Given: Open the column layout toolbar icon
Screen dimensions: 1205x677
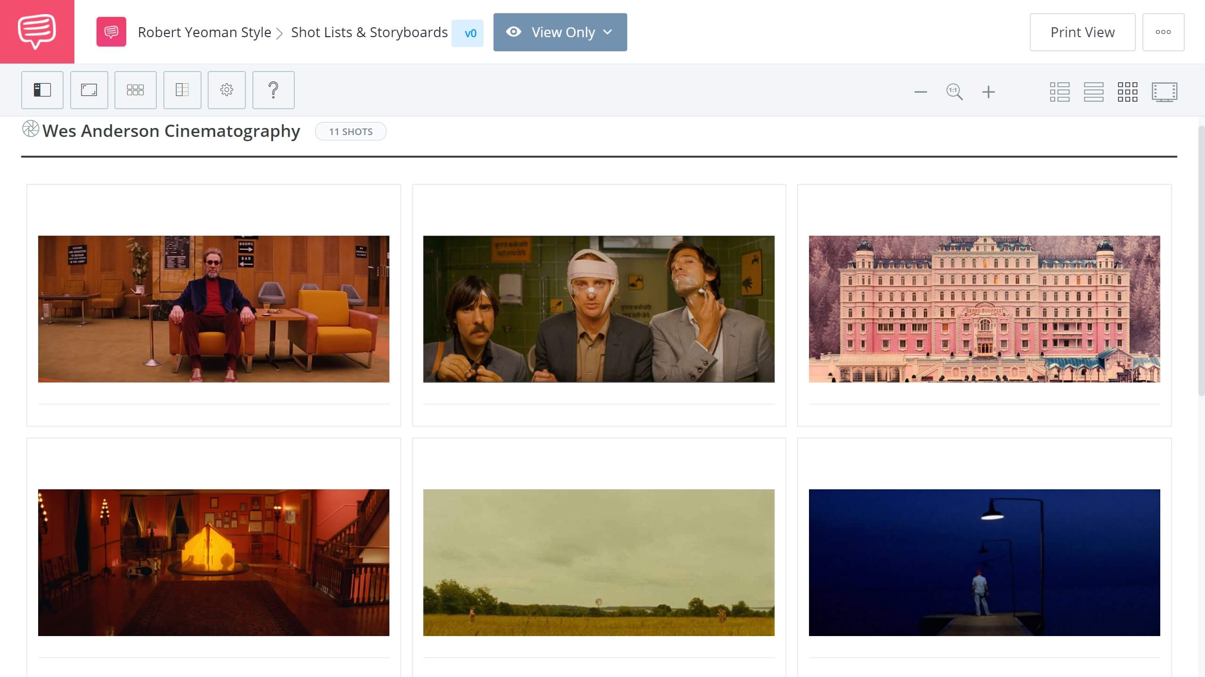Looking at the screenshot, I should point(182,90).
